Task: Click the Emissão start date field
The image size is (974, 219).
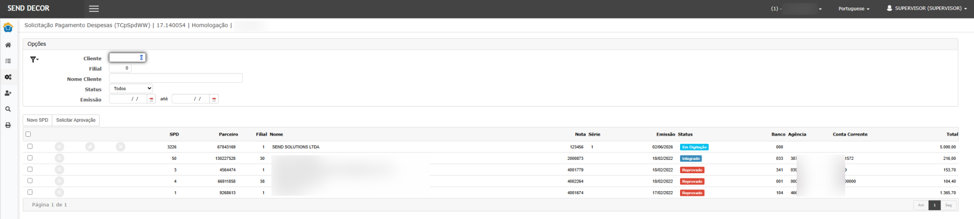Action: (x=128, y=99)
